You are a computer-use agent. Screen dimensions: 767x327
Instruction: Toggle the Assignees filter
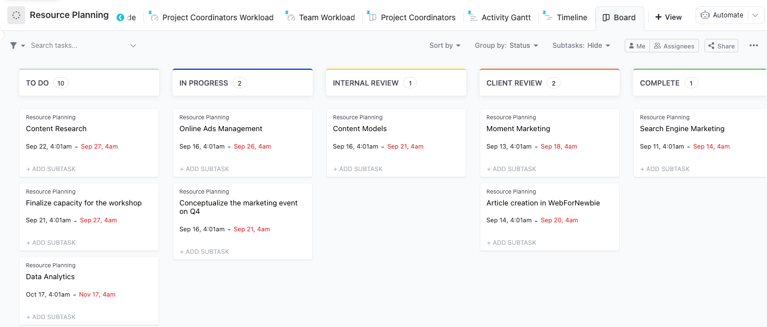[x=674, y=46]
